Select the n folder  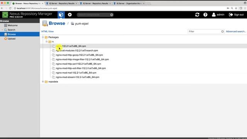pyautogui.click(x=53, y=42)
